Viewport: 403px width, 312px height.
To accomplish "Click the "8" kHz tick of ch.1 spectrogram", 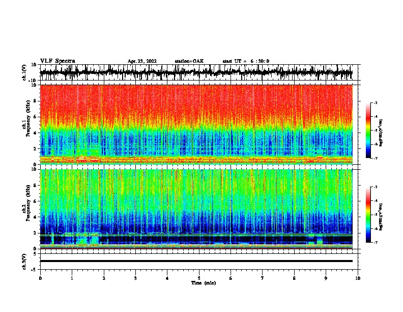I will coord(35,101).
